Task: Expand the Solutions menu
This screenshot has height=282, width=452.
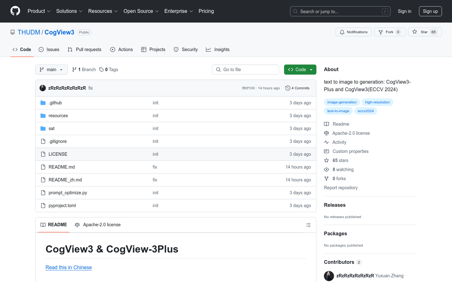Action: [69, 11]
